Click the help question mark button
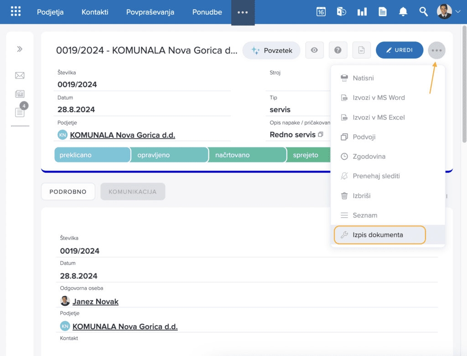Screen dimensions: 467x356 point(338,50)
